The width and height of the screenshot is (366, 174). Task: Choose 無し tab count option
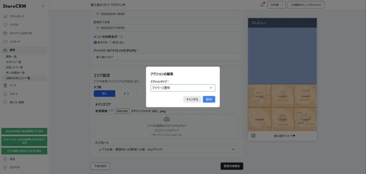(x=104, y=94)
